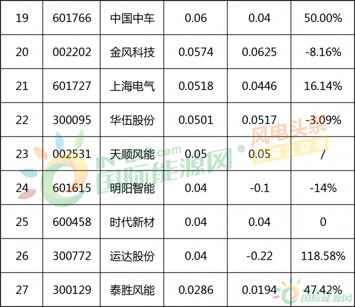Select company name 时代新材
Viewport: 355px width, 307px height.
(x=132, y=222)
